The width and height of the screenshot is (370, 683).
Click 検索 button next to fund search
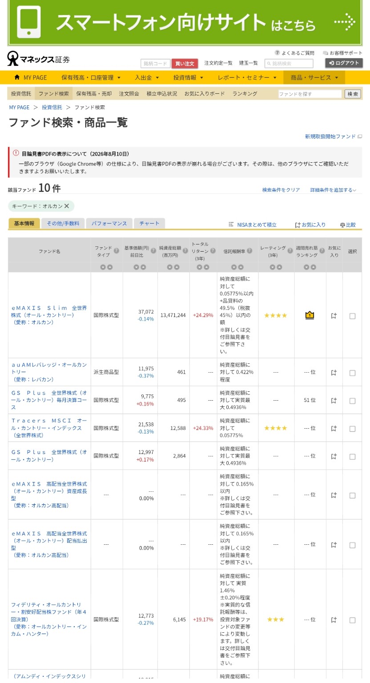(x=353, y=94)
